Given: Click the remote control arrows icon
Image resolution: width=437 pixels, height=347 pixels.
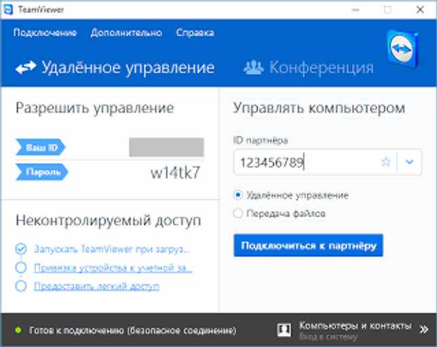Looking at the screenshot, I should 26,67.
